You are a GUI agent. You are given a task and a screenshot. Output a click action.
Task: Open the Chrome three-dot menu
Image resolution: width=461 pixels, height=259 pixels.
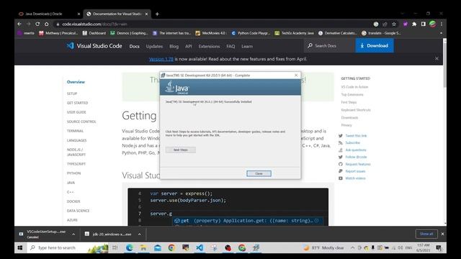(442, 24)
